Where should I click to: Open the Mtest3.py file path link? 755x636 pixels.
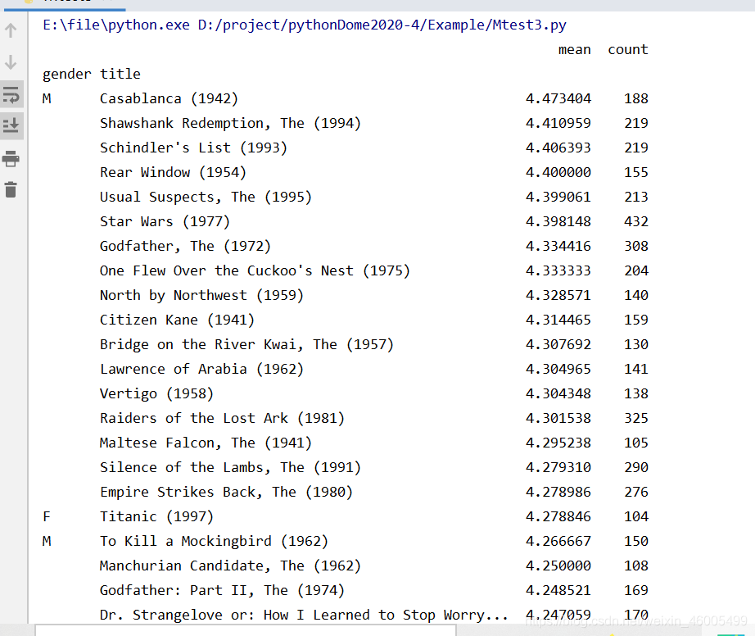point(382,25)
